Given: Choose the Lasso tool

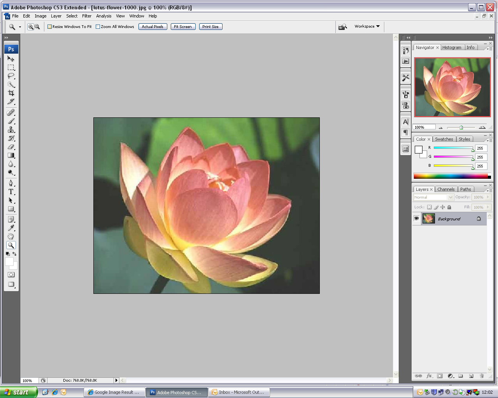Looking at the screenshot, I should point(11,76).
